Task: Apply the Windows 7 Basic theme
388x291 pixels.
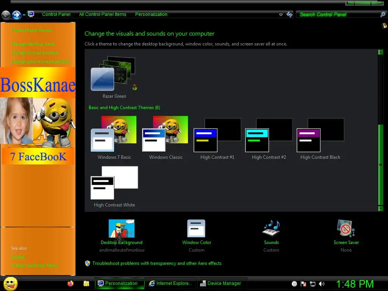Action: tap(114, 138)
